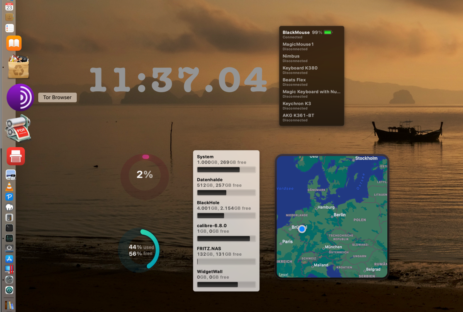463x312 pixels.
Task: Click the WidgetWall volume name
Action: (x=210, y=272)
